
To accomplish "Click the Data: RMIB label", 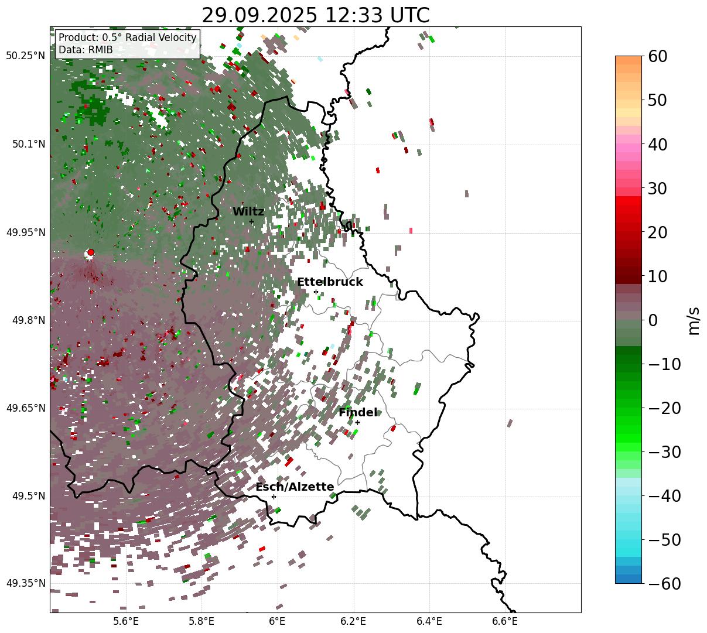I will click(x=86, y=50).
